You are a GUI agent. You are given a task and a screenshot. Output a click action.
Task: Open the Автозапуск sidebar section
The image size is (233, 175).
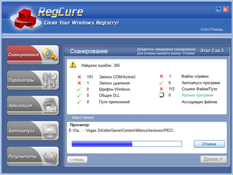pos(33,131)
